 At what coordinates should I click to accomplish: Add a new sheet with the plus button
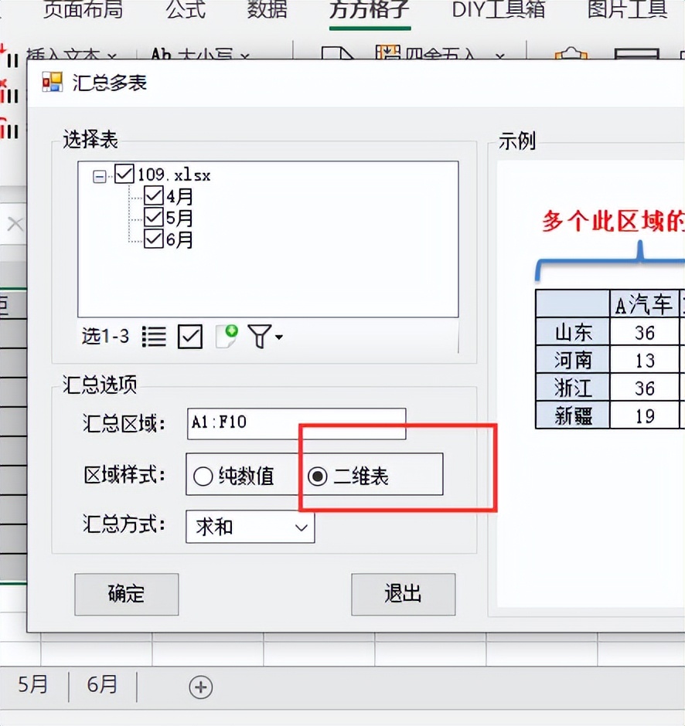click(x=200, y=687)
